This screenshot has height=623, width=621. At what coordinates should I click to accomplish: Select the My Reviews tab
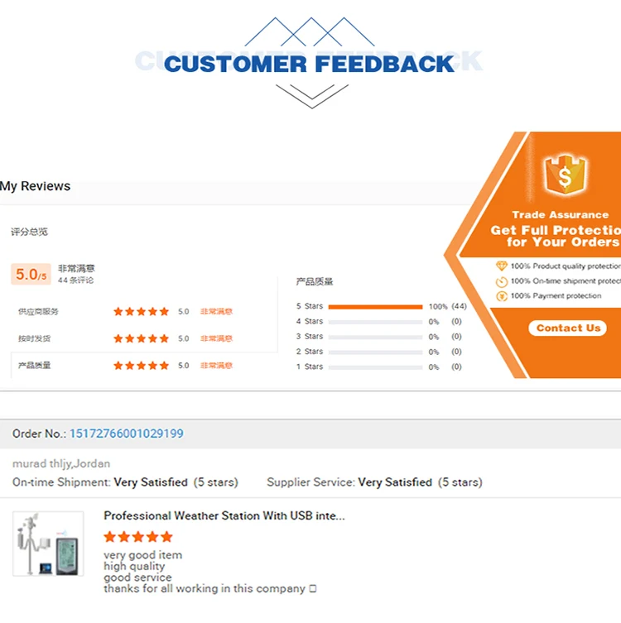coord(36,186)
